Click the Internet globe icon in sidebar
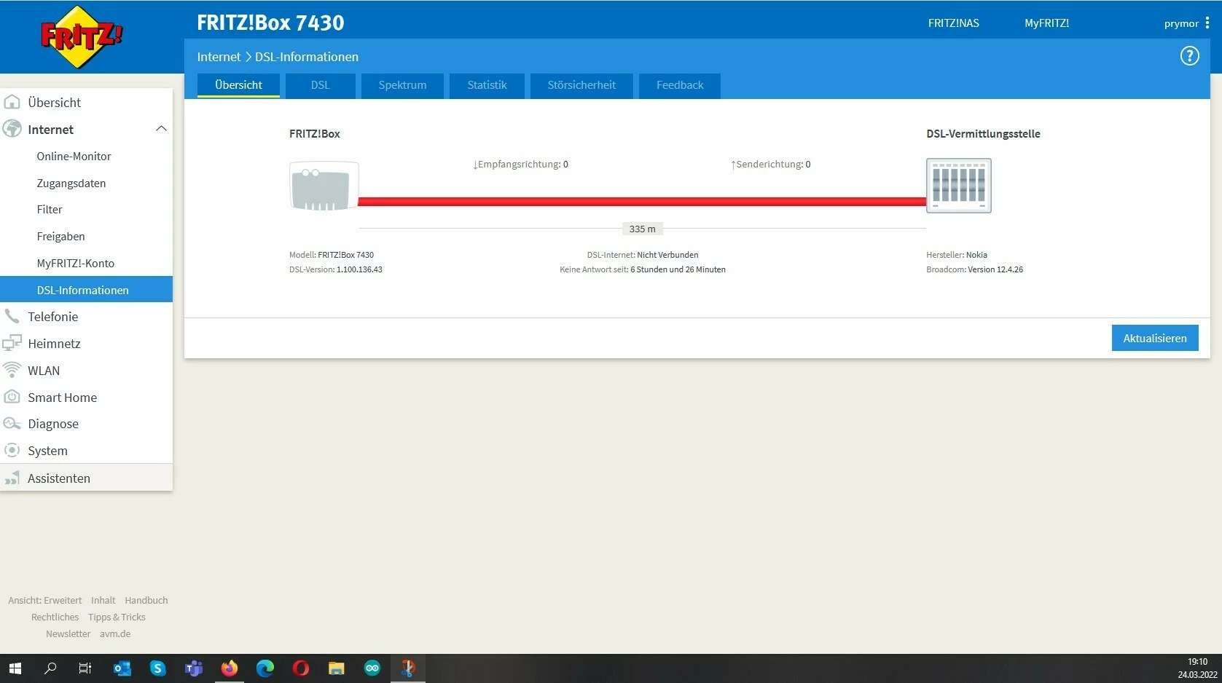Viewport: 1222px width, 683px height. tap(12, 129)
